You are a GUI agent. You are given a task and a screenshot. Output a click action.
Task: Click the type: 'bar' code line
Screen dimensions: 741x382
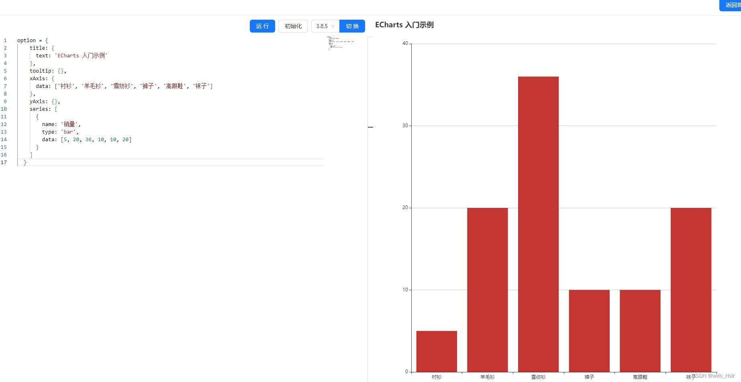(60, 132)
